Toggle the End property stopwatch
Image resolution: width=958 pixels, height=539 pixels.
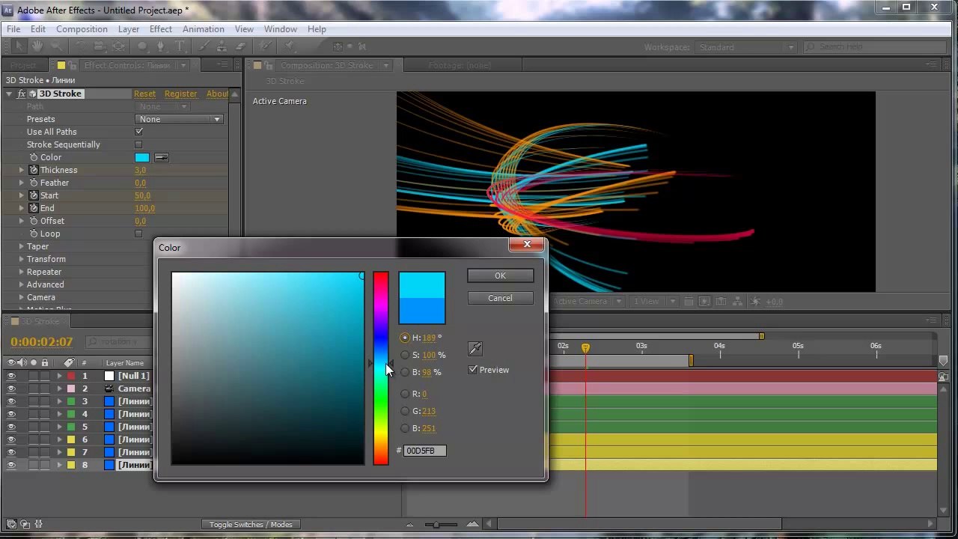(34, 208)
